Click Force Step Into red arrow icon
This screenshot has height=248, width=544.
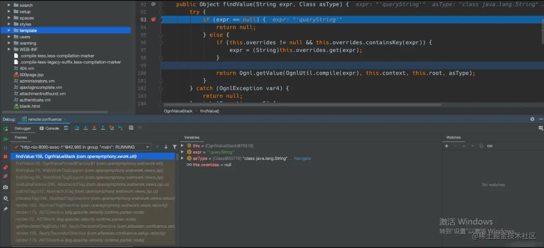point(94,128)
